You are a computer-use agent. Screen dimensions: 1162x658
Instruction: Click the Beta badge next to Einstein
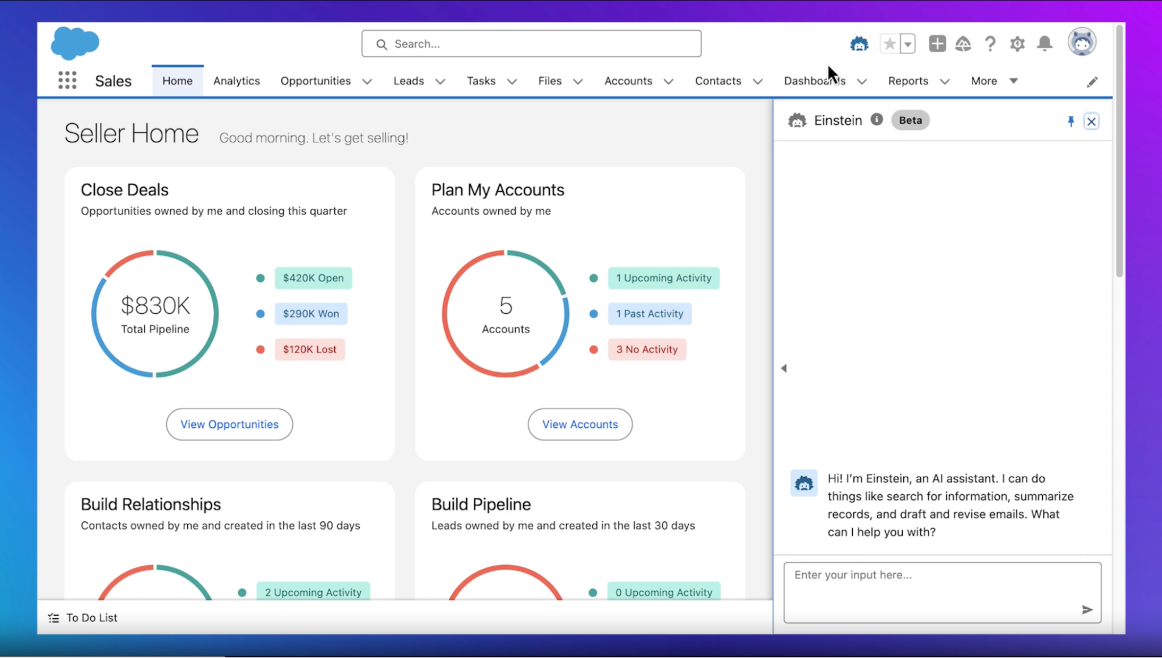coord(910,120)
